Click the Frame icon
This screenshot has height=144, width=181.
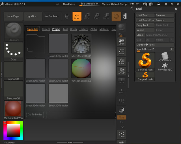121,135
